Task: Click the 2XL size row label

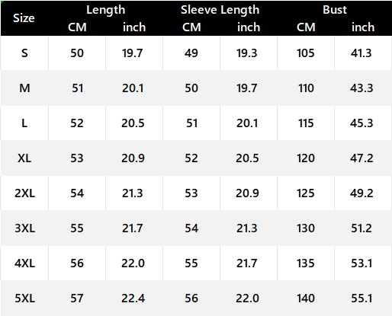Action: pos(24,193)
